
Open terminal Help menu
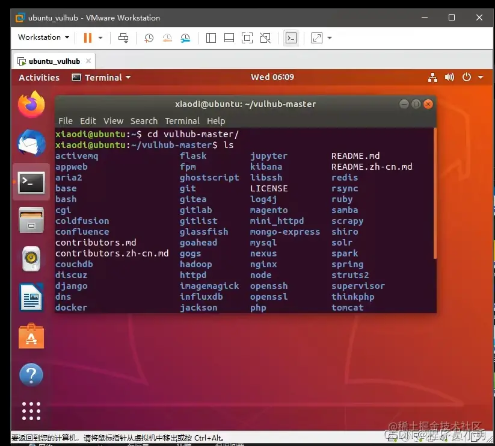[x=216, y=121]
